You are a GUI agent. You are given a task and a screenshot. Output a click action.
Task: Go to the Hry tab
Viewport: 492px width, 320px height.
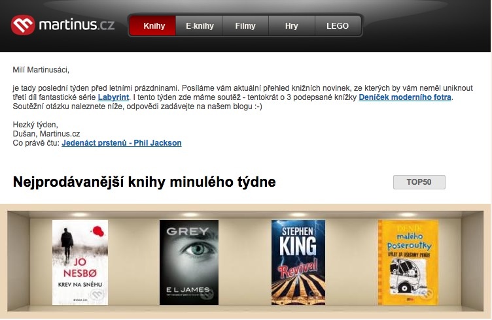(x=292, y=25)
